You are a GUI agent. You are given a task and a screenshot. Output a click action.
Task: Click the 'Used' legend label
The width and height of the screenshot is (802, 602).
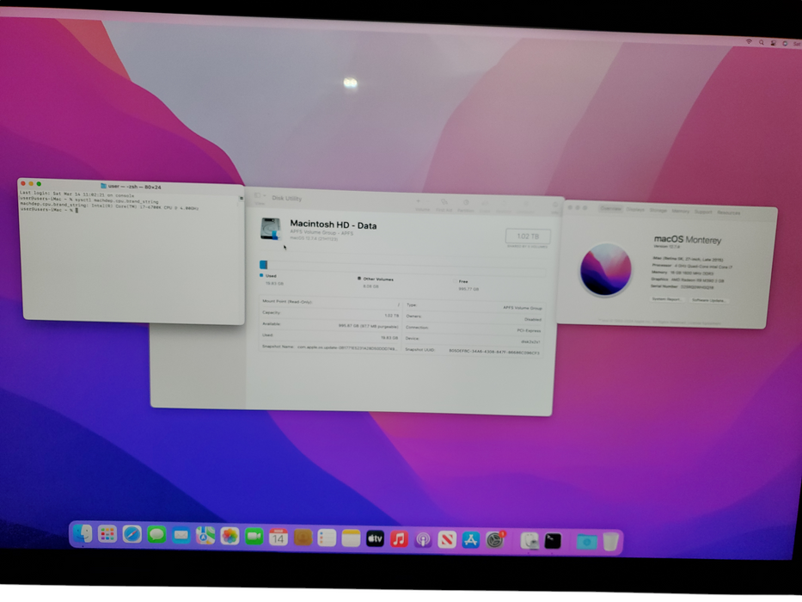click(x=271, y=275)
